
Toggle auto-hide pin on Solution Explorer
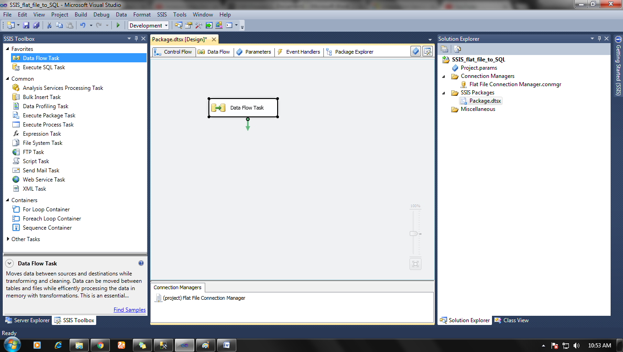point(599,39)
